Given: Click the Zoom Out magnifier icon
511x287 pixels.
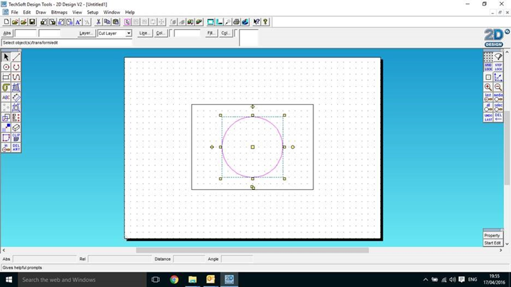Looking at the screenshot, I should pyautogui.click(x=498, y=87).
